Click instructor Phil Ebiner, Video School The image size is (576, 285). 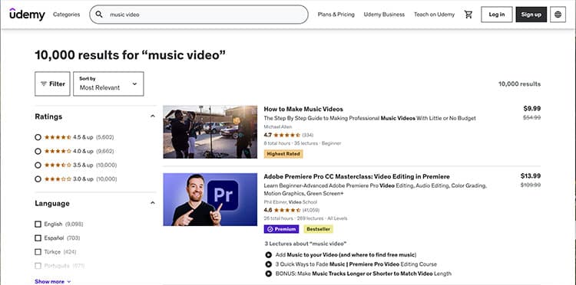tap(290, 202)
